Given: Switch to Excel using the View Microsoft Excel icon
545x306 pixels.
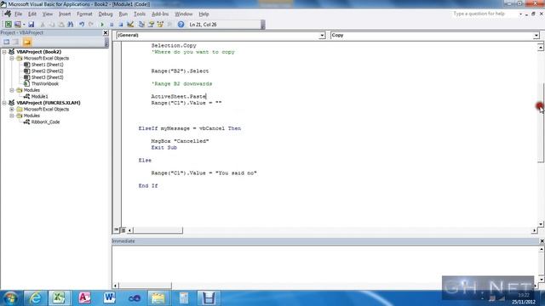Looking at the screenshot, I should pos(8,25).
